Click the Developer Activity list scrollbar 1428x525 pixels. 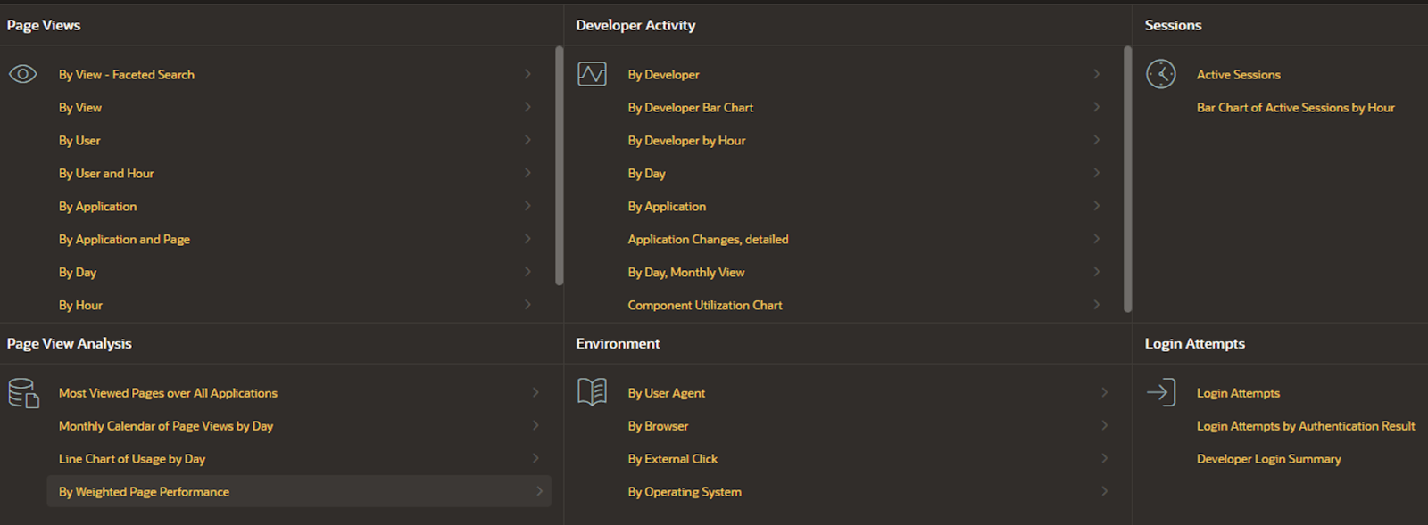1128,179
